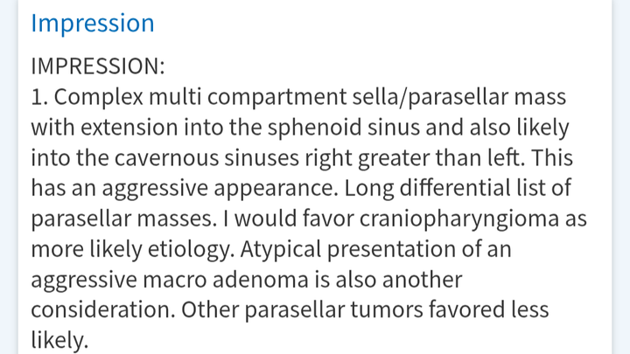The height and width of the screenshot is (354, 630).
Task: Click the final word likely. in the paragraph
Action: (59, 340)
